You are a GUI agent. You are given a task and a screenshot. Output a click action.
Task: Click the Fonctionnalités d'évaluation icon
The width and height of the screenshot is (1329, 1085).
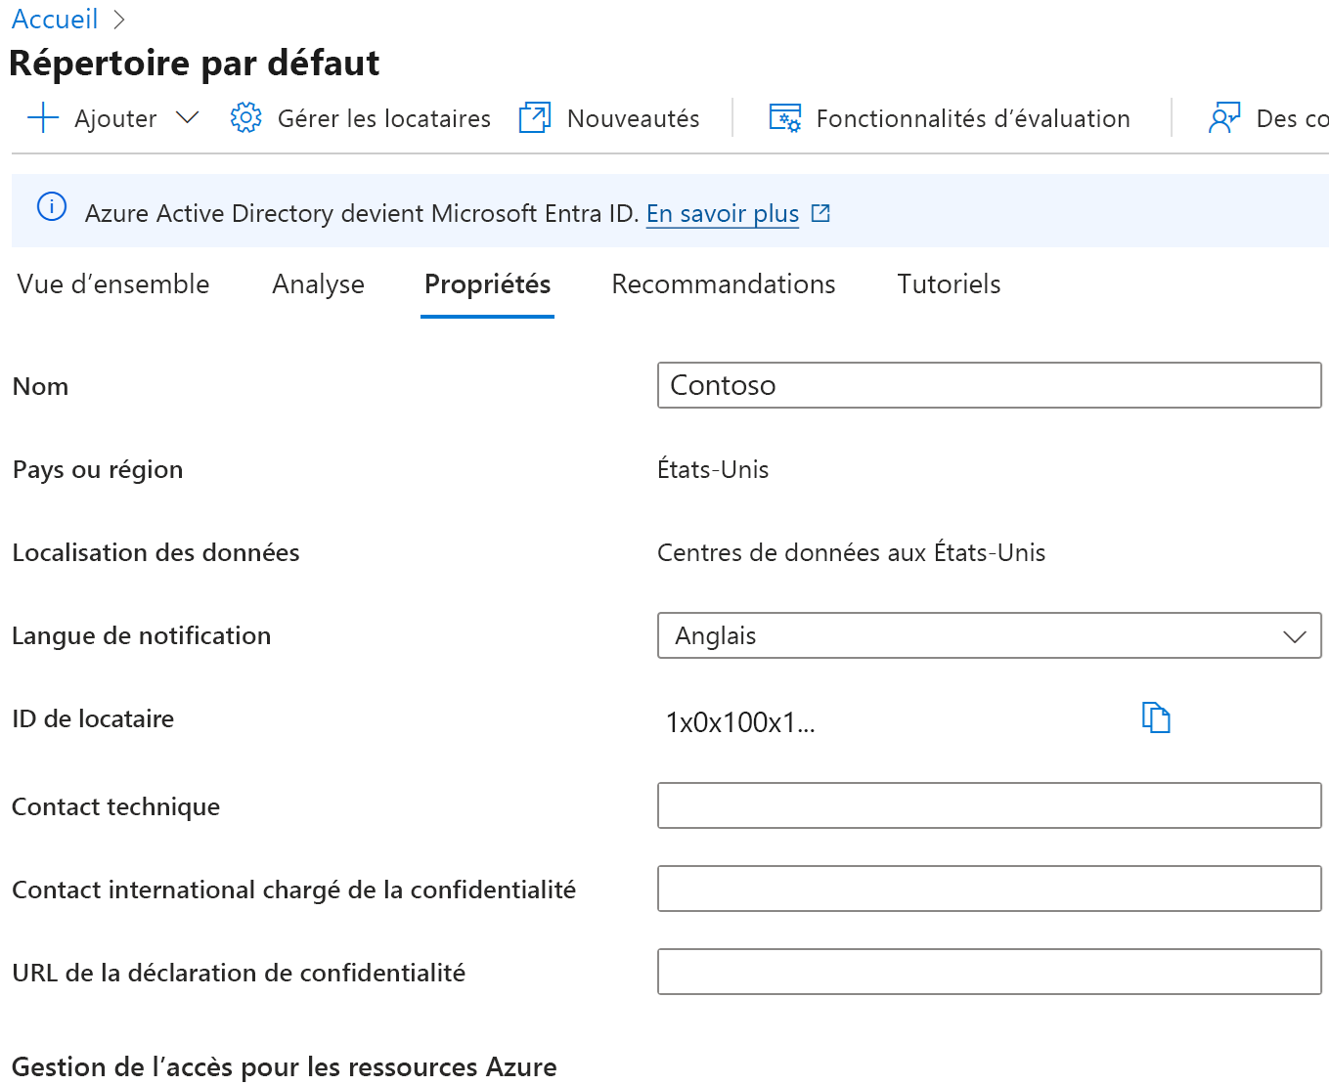785,118
